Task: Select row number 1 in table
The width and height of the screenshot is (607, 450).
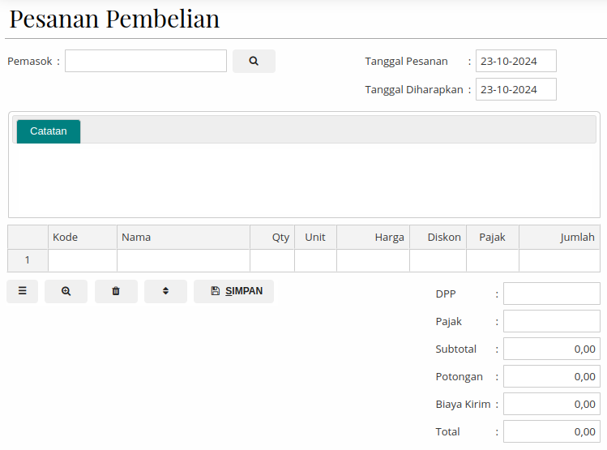Action: (28, 260)
